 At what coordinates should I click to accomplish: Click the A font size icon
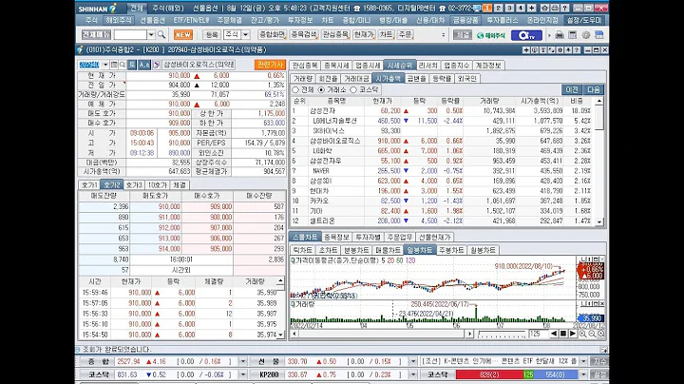(144, 65)
